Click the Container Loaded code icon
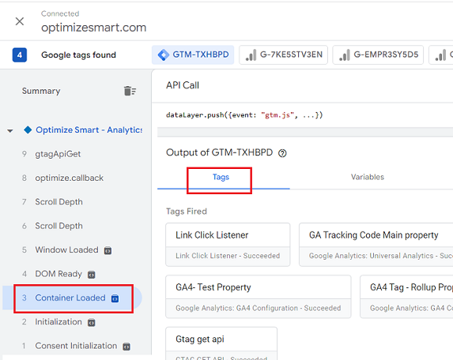453x360 pixels. (x=115, y=298)
